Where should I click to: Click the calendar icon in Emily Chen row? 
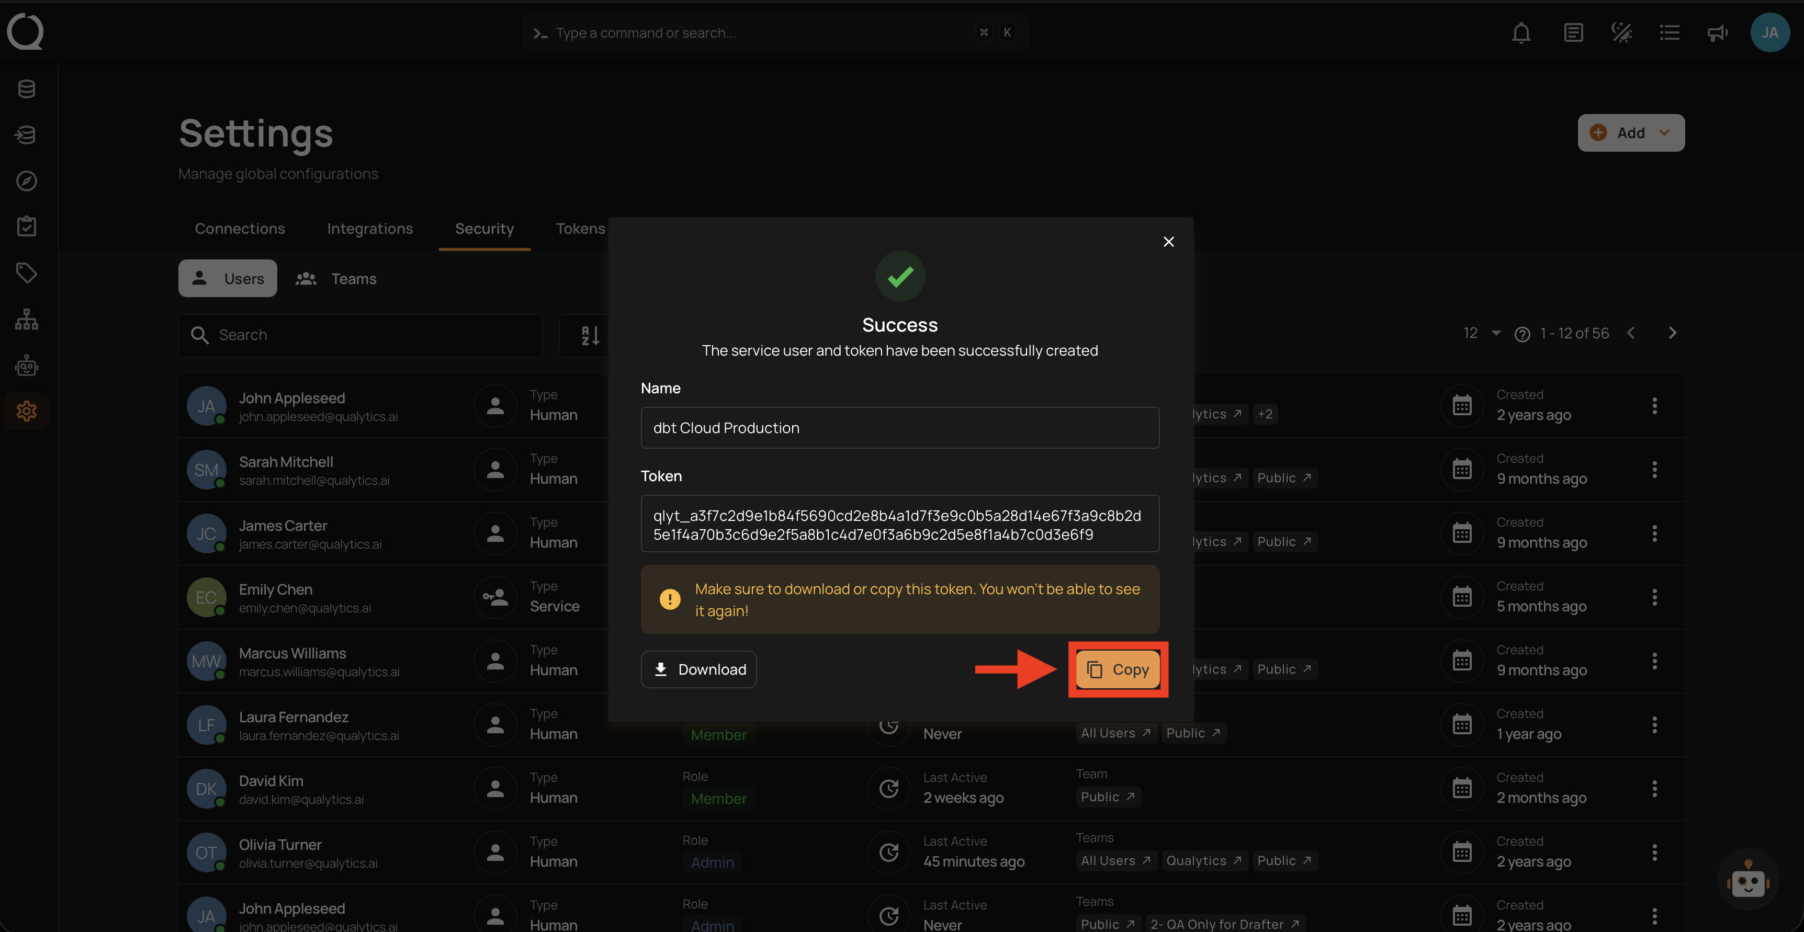(1461, 597)
